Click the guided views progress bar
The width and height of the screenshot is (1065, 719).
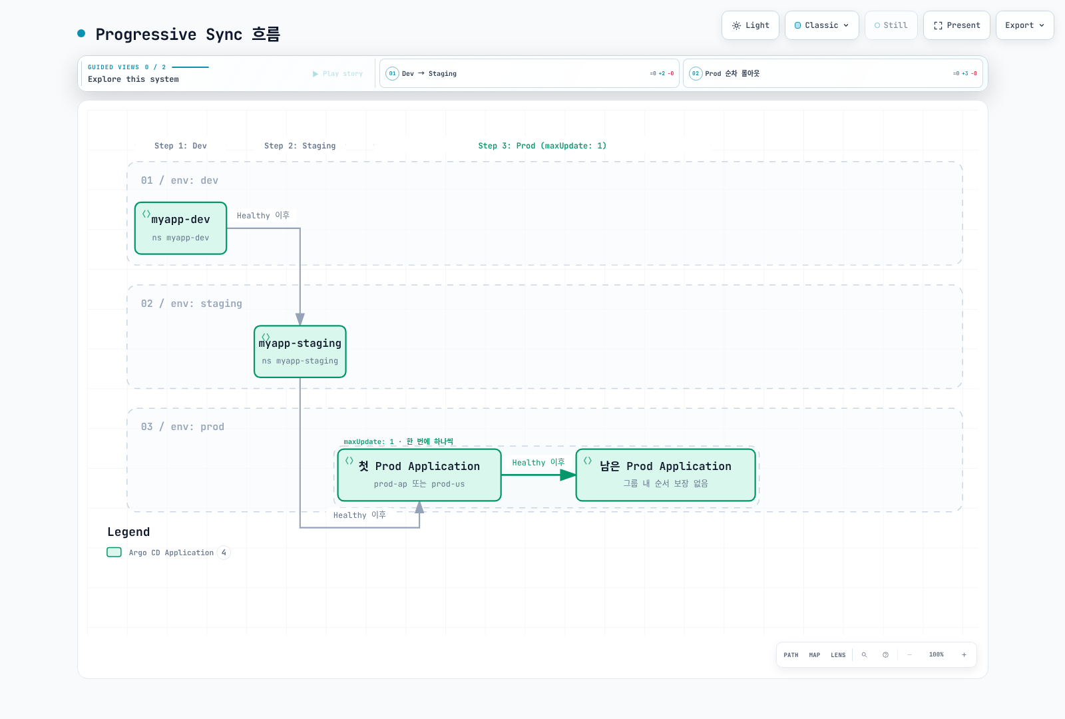pos(190,67)
